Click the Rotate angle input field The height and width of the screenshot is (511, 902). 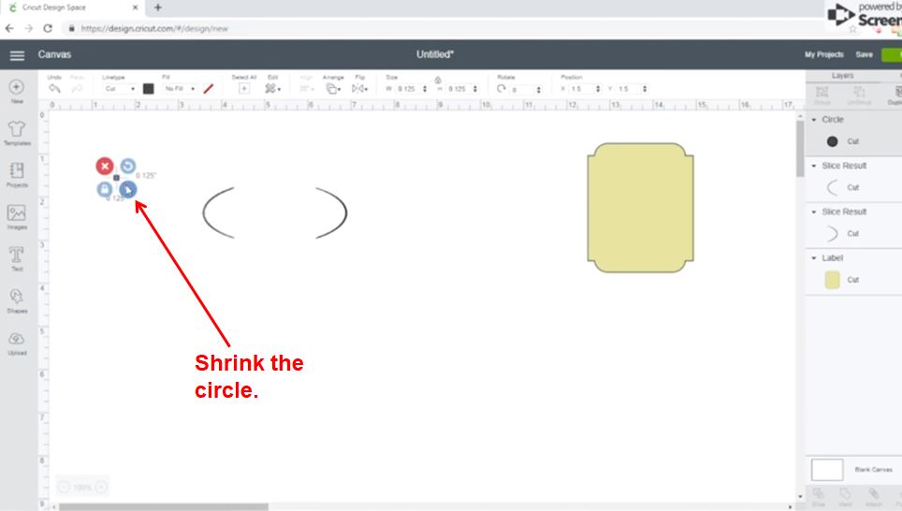click(x=522, y=89)
